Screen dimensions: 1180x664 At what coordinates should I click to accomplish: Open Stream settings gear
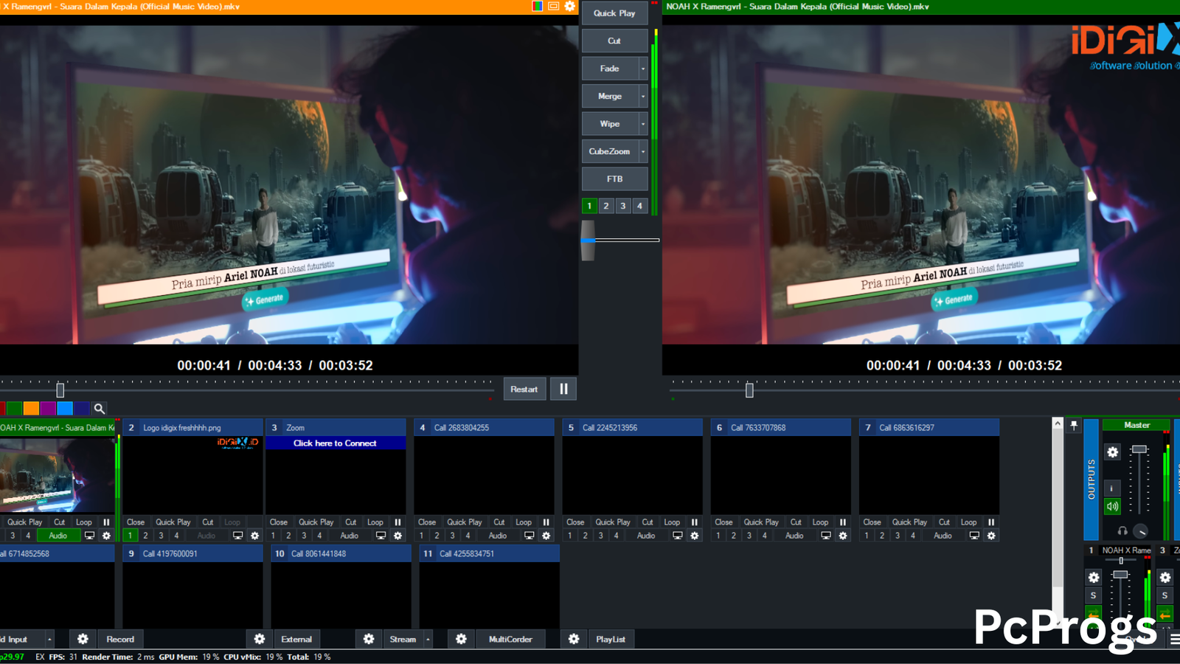coord(368,639)
